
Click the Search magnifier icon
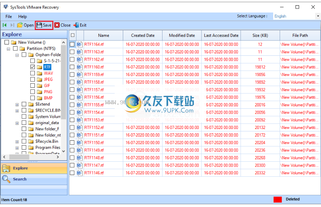coord(6,179)
